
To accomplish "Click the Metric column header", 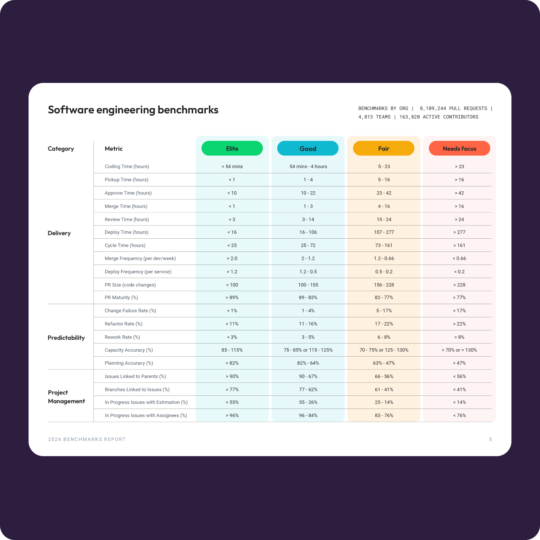I will click(x=114, y=149).
